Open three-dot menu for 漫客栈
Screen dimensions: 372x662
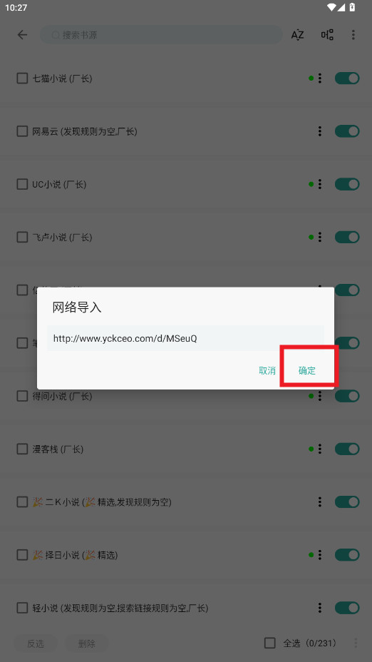pyautogui.click(x=320, y=449)
